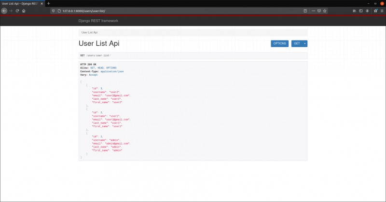Image resolution: width=386 pixels, height=202 pixels.
Task: Go back using the browser back arrow
Action: tap(4, 11)
